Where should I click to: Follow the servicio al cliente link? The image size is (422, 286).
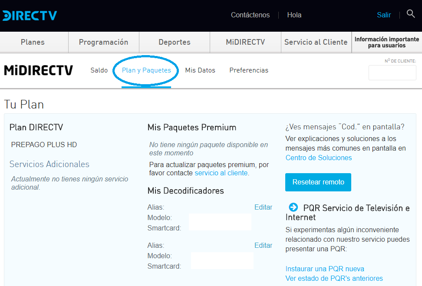point(221,173)
